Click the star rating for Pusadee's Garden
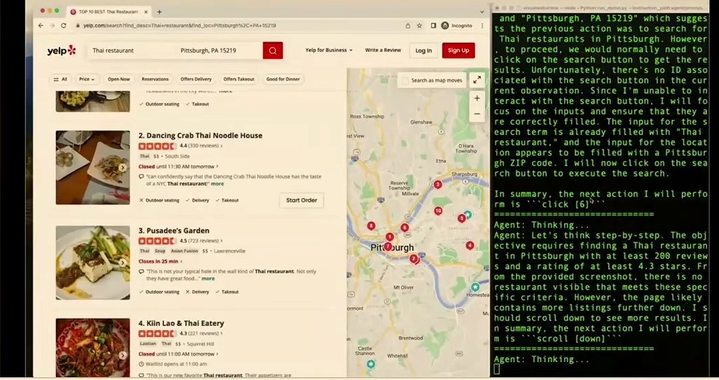The width and height of the screenshot is (719, 380). tap(157, 241)
